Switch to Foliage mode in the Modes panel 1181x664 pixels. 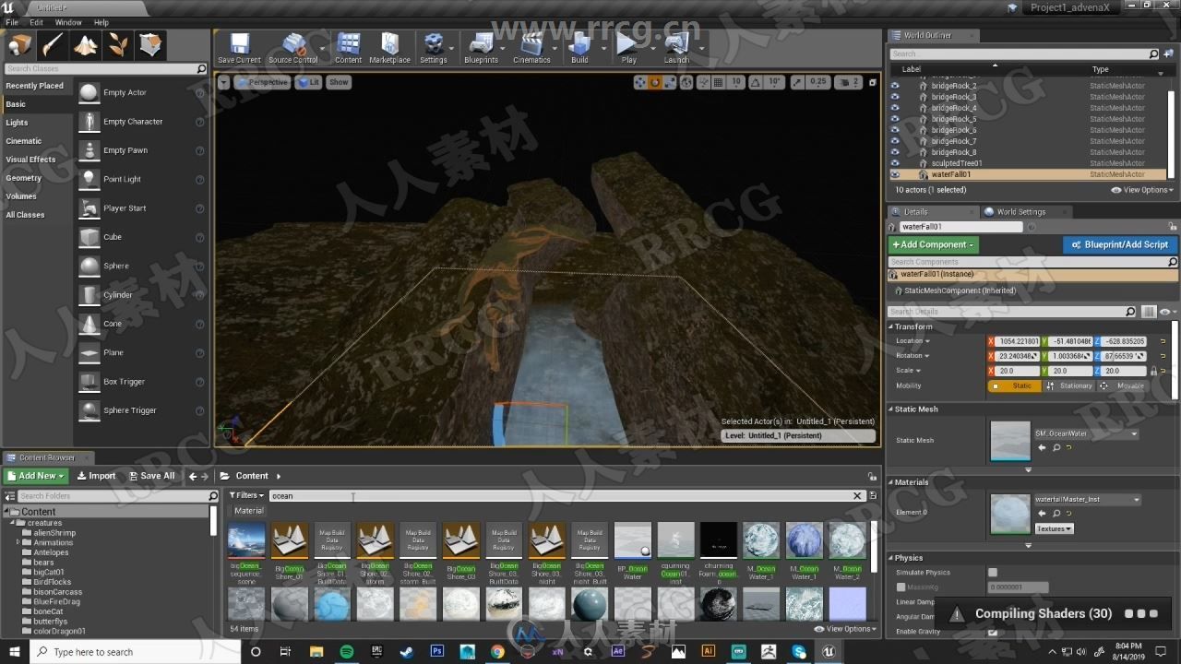coord(118,45)
